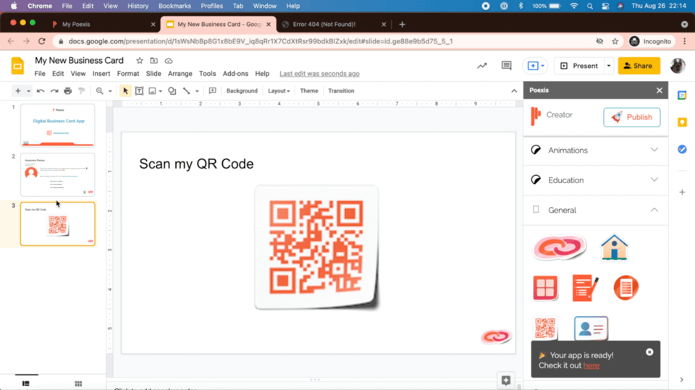695x390 pixels.
Task: Open comment history icon
Action: tap(506, 66)
